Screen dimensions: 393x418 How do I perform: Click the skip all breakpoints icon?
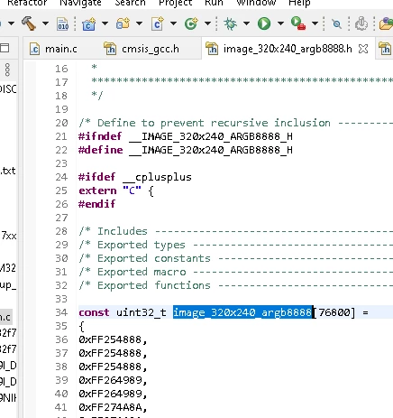click(337, 23)
